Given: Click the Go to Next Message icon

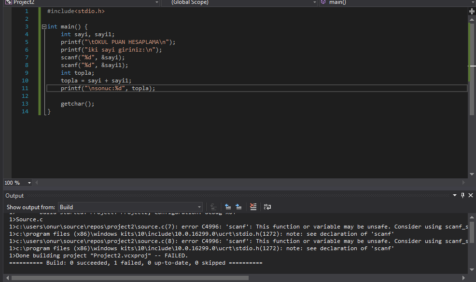Looking at the screenshot, I should pos(238,206).
